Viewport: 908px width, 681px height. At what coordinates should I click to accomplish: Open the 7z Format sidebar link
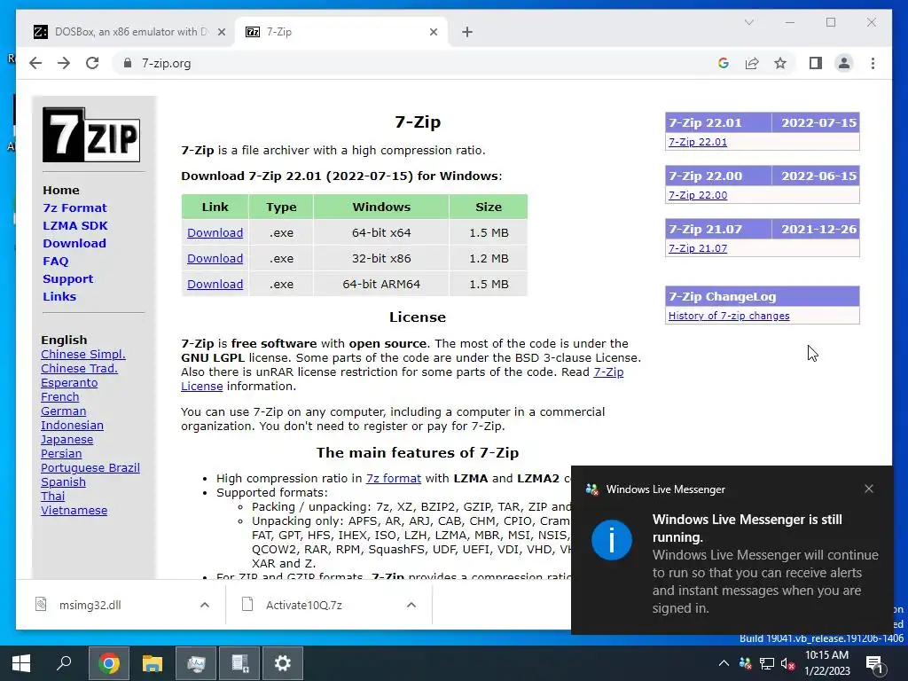tap(74, 207)
